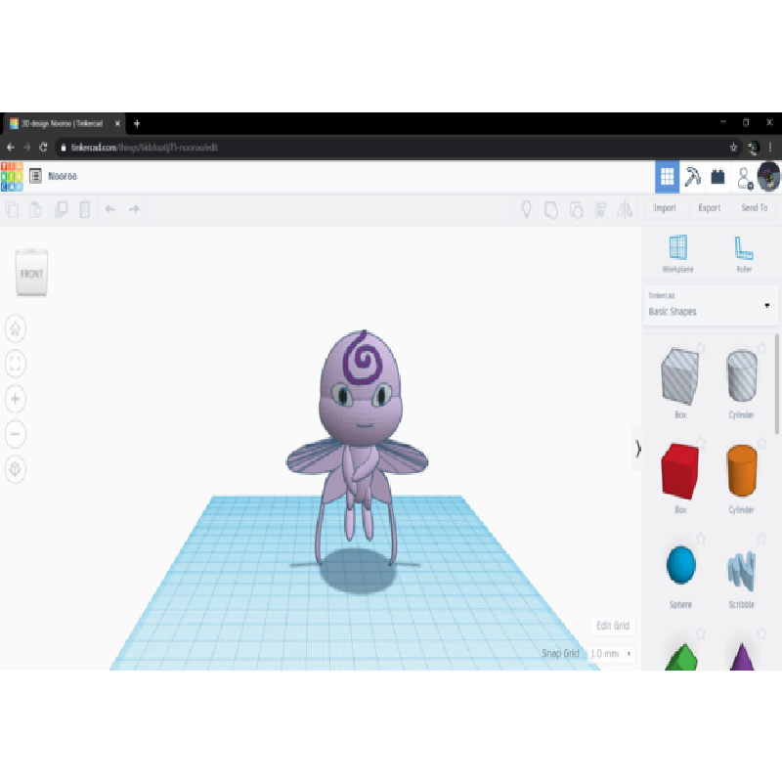Open the Basic Shapes category dropdown

pyautogui.click(x=711, y=305)
